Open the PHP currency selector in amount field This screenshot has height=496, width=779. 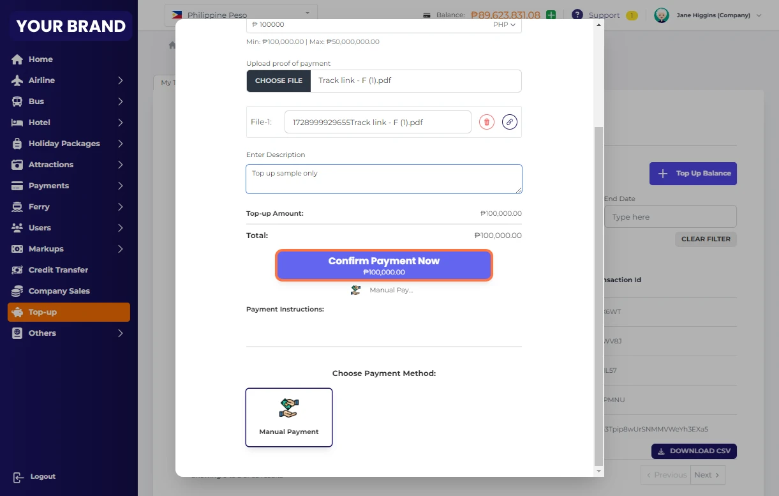504,25
